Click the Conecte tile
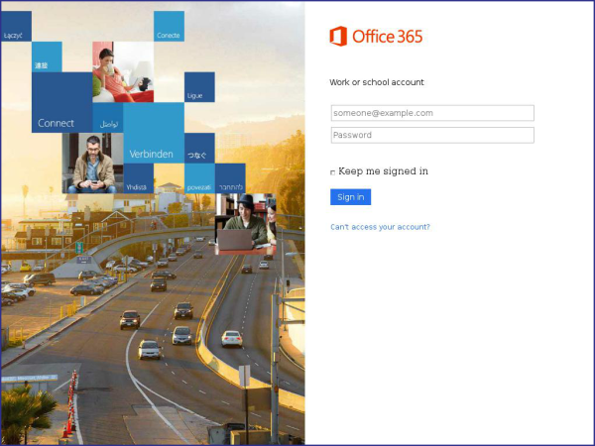595x446 pixels. [169, 26]
